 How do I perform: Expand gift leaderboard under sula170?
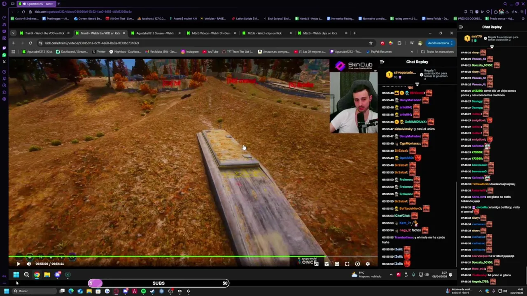[x=492, y=47]
